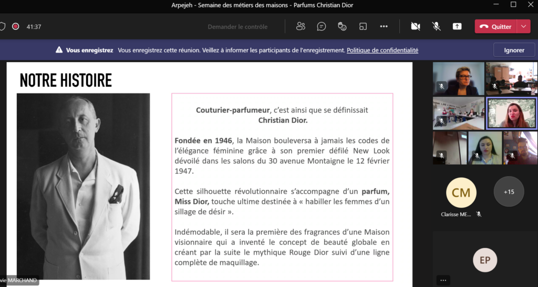
Task: Click the muted mic icon on glasses woman's tile
Action: coord(441,86)
